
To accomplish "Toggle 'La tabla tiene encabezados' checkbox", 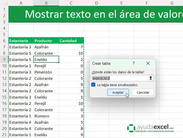I will 93,85.
